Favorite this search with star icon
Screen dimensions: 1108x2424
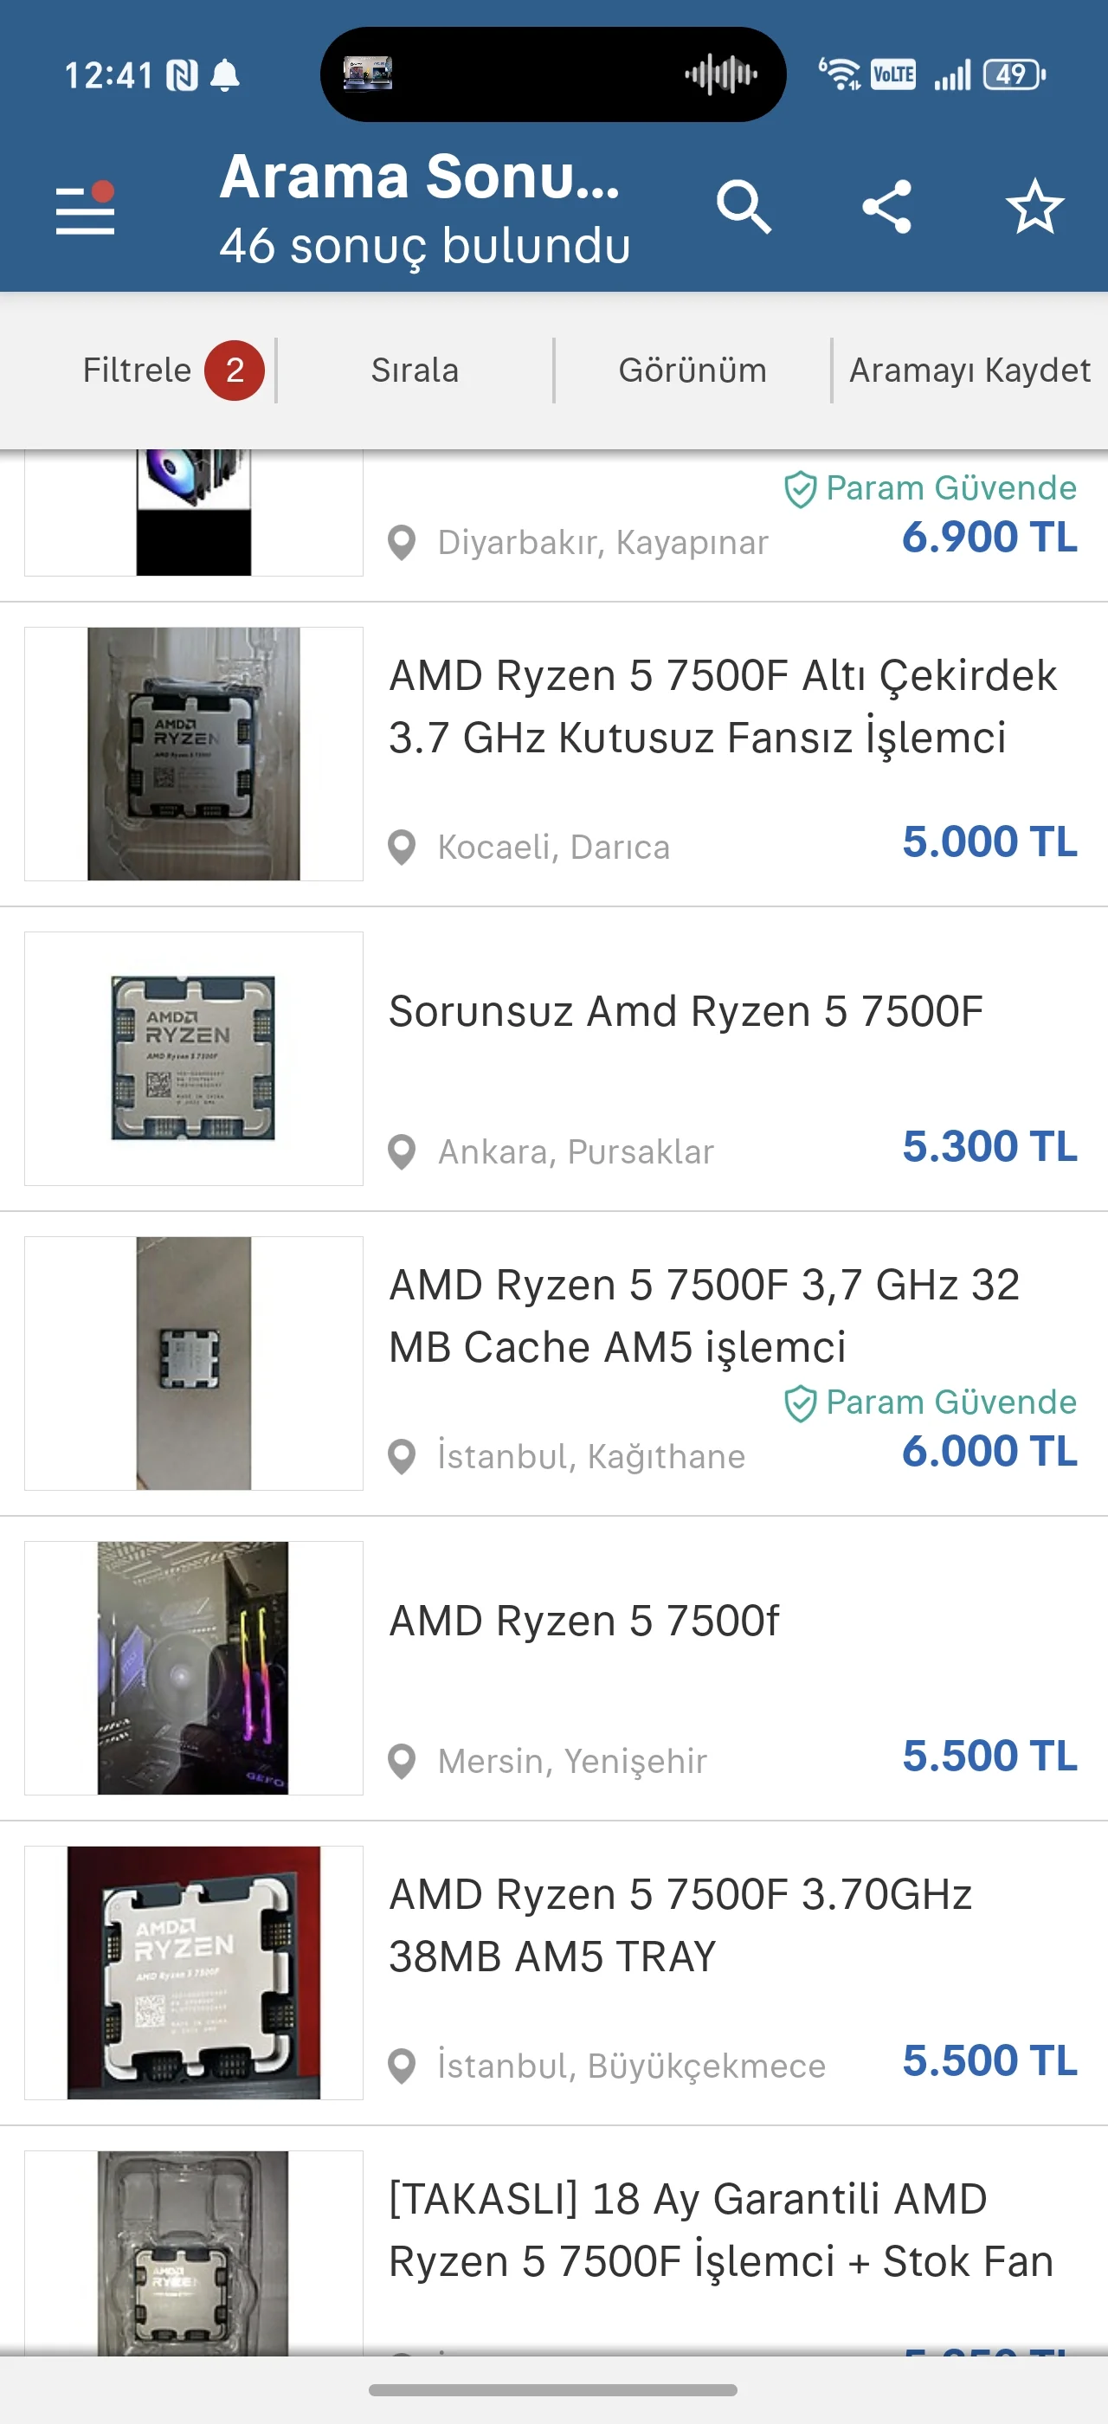[1034, 206]
